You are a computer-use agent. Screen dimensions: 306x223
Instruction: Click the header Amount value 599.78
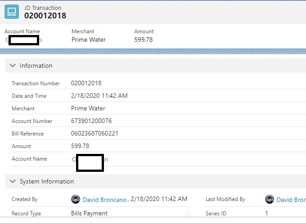[144, 39]
